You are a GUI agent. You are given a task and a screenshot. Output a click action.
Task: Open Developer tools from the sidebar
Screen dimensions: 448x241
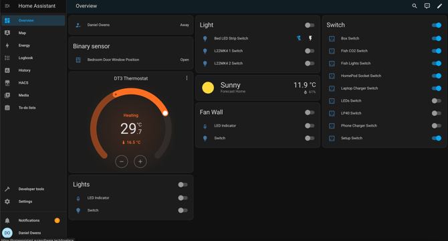(33, 189)
